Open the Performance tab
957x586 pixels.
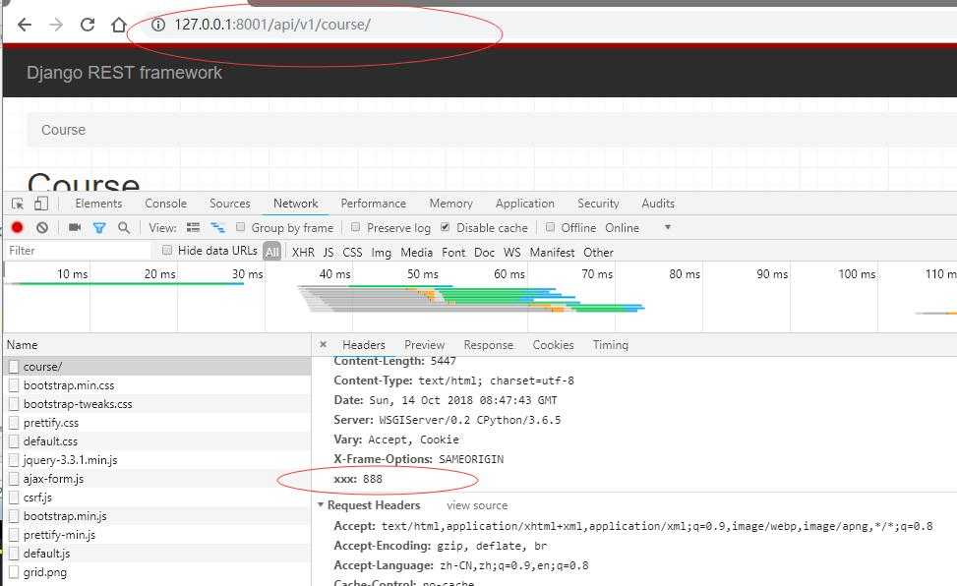[x=373, y=204]
